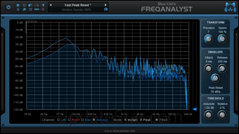Open the main menu hamburger icon
Viewport: 239px width, 134px height.
coord(18,5)
